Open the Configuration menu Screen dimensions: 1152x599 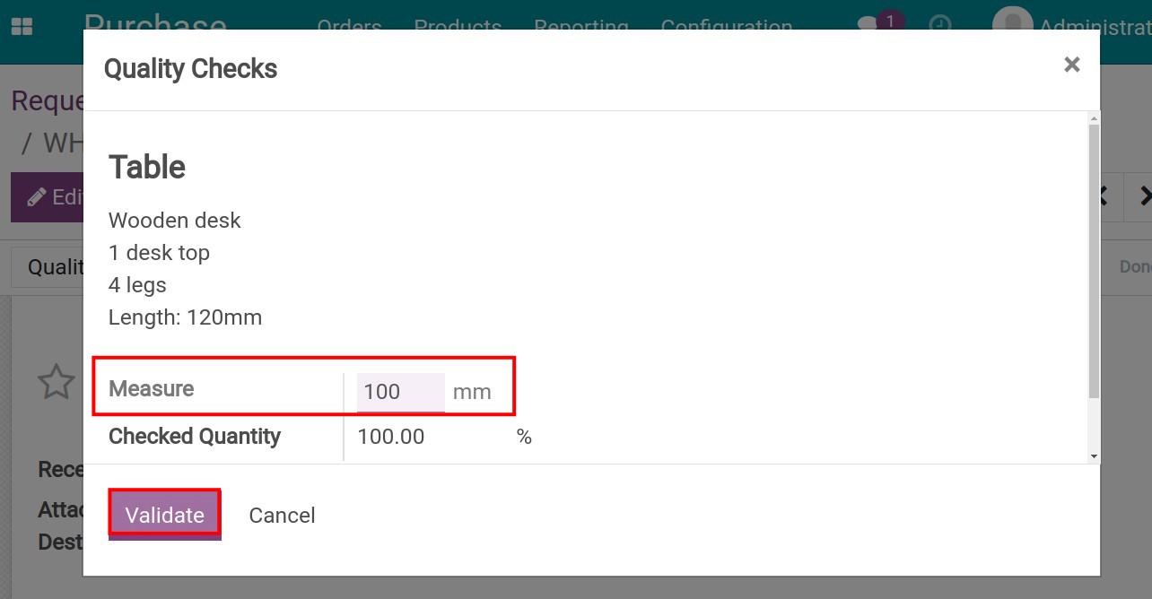tap(727, 27)
